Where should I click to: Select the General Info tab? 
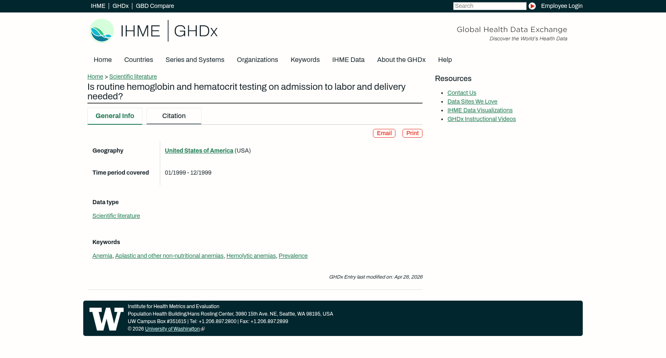tap(115, 116)
